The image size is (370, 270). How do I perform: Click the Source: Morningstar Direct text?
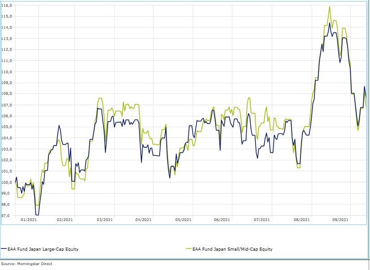coord(26,264)
